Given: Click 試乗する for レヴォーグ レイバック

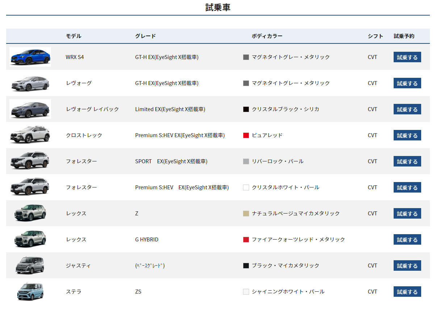Looking at the screenshot, I should click(x=407, y=109).
